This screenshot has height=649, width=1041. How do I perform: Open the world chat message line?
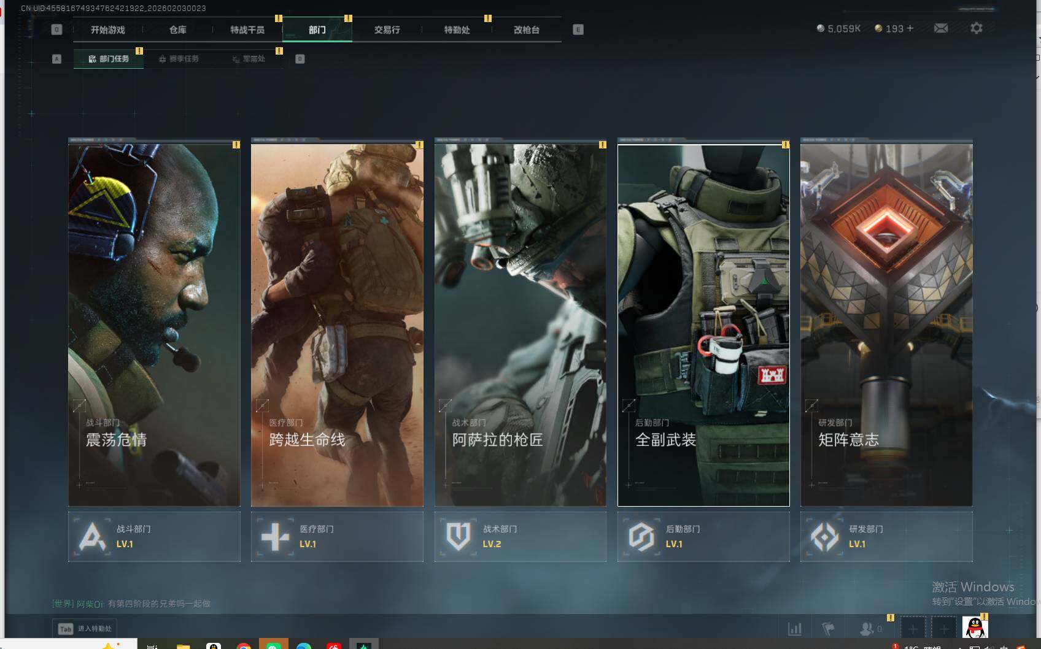(131, 604)
